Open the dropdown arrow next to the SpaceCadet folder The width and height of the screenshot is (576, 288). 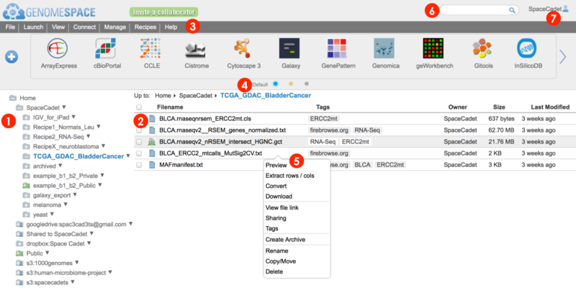(64, 107)
